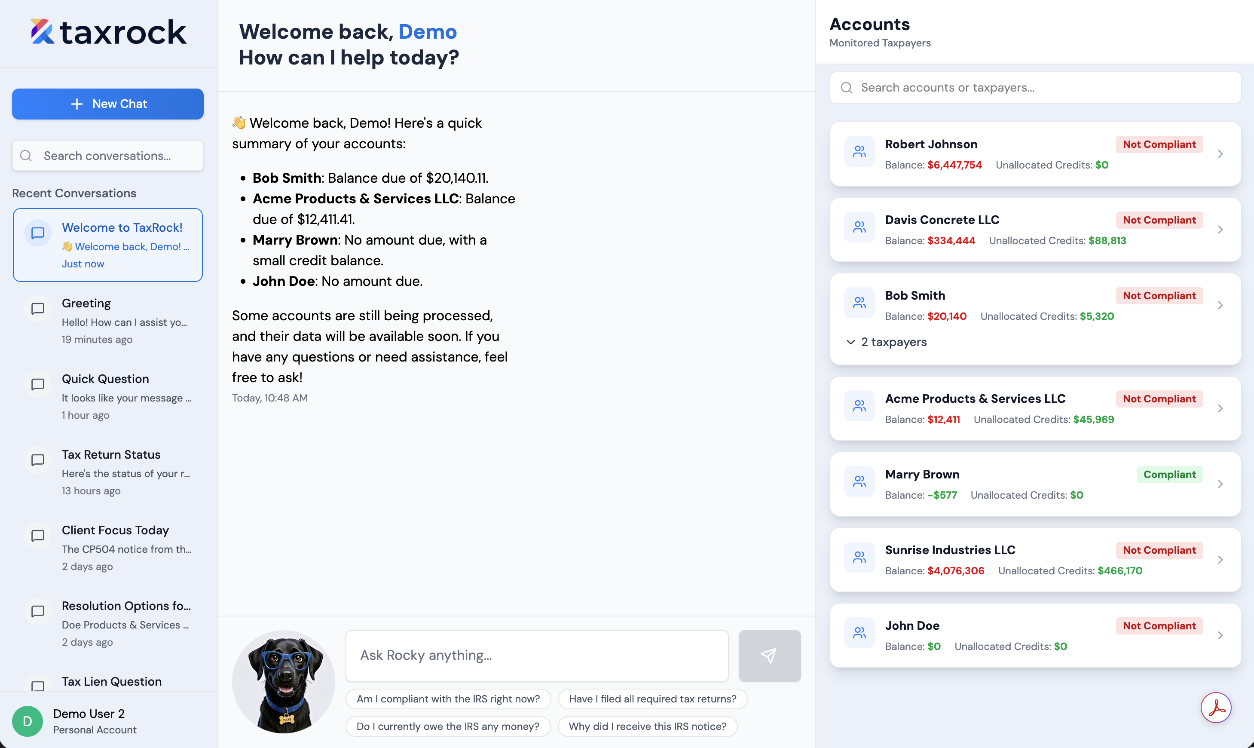1254x748 pixels.
Task: Click unallocated credits $466,170 value
Action: coord(1120,571)
